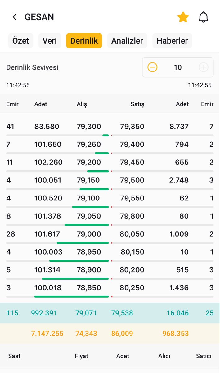Select bid price 78,950
This screenshot has width=220, height=373.
click(x=89, y=252)
